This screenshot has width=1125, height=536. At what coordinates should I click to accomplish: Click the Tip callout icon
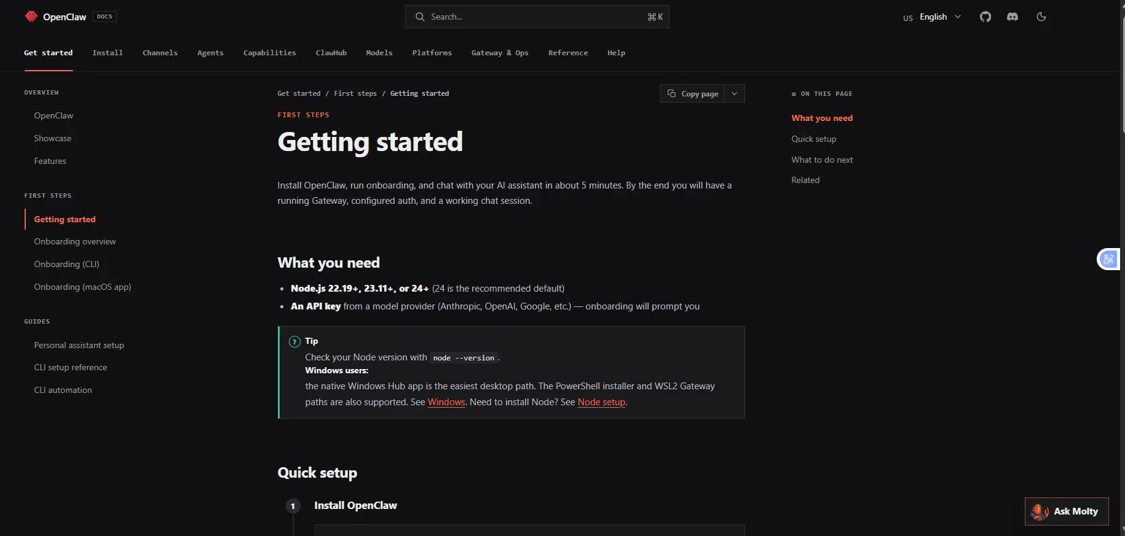pyautogui.click(x=294, y=342)
